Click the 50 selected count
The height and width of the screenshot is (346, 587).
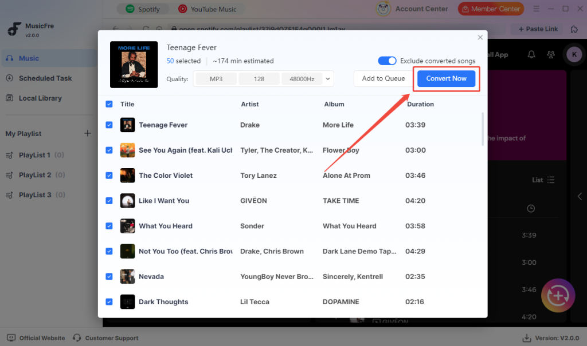pos(183,61)
